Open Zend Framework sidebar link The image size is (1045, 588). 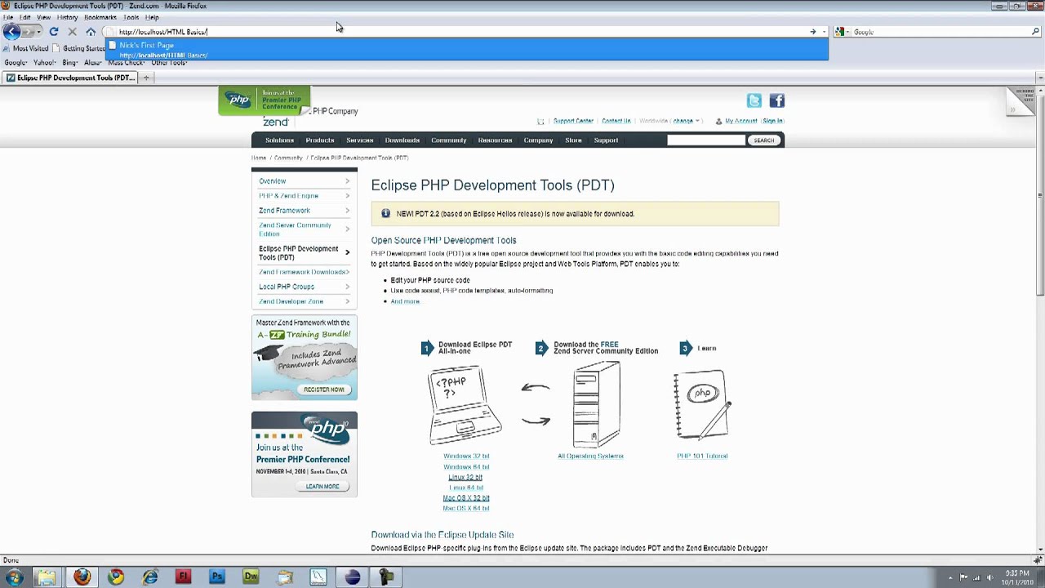point(284,211)
